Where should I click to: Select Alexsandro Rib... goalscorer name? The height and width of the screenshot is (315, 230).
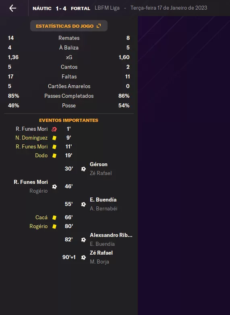pyautogui.click(x=111, y=235)
